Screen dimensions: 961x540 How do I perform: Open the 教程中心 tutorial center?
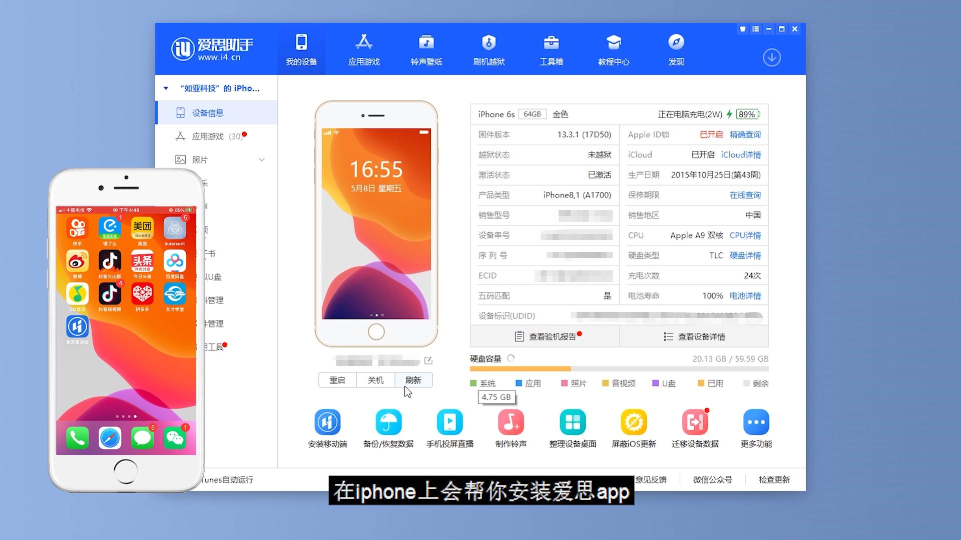tap(614, 49)
